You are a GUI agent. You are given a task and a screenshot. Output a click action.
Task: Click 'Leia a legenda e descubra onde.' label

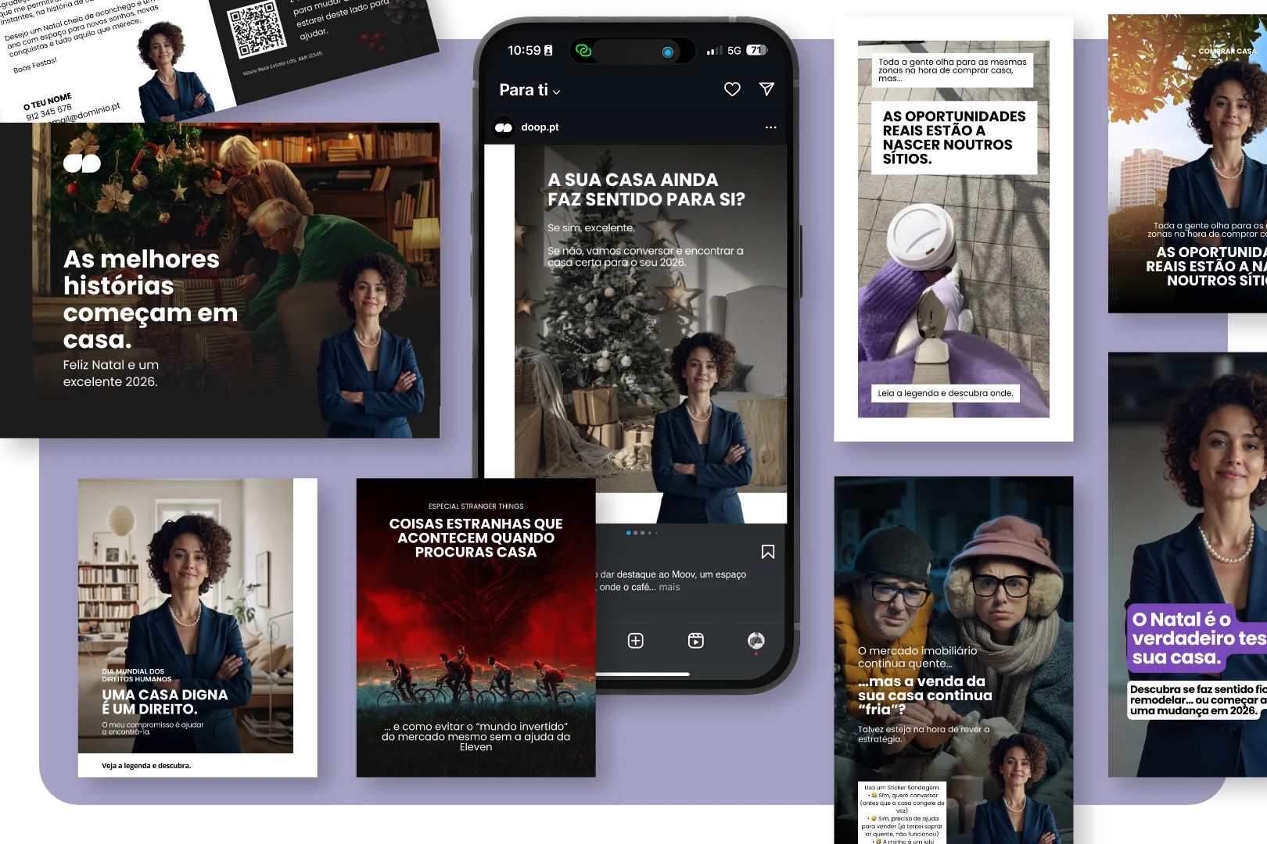point(945,393)
